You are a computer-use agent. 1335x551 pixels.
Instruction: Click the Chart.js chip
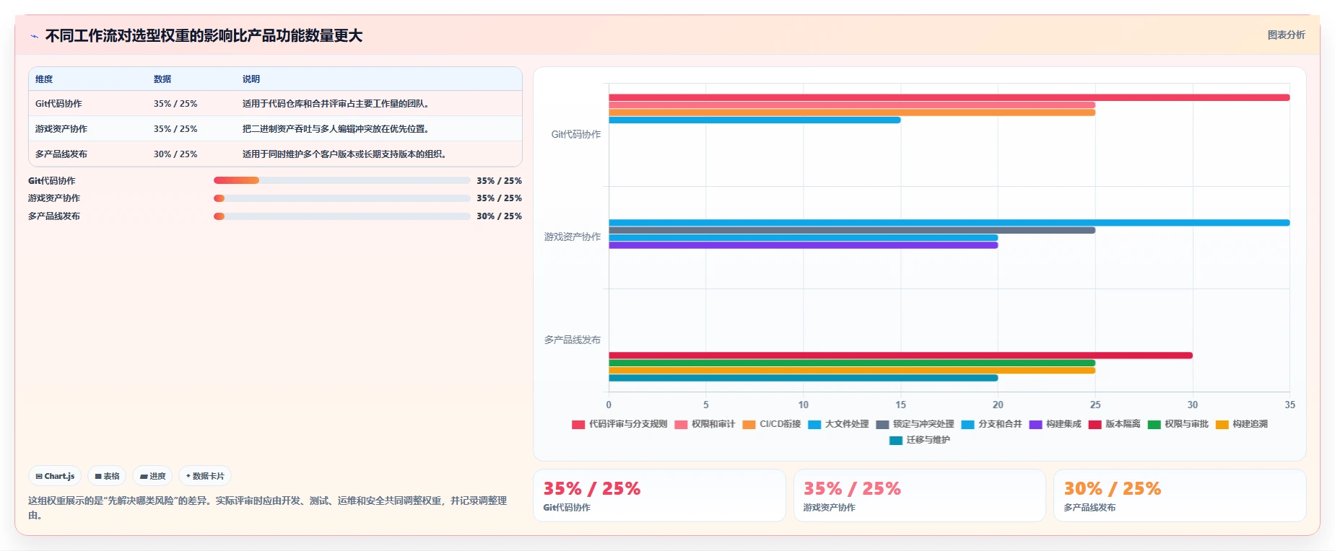55,476
